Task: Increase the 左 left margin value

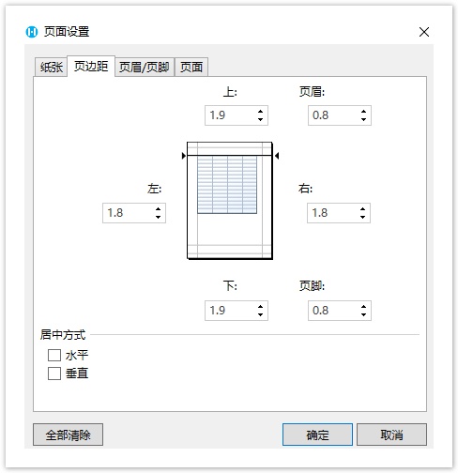Action: pyautogui.click(x=158, y=209)
